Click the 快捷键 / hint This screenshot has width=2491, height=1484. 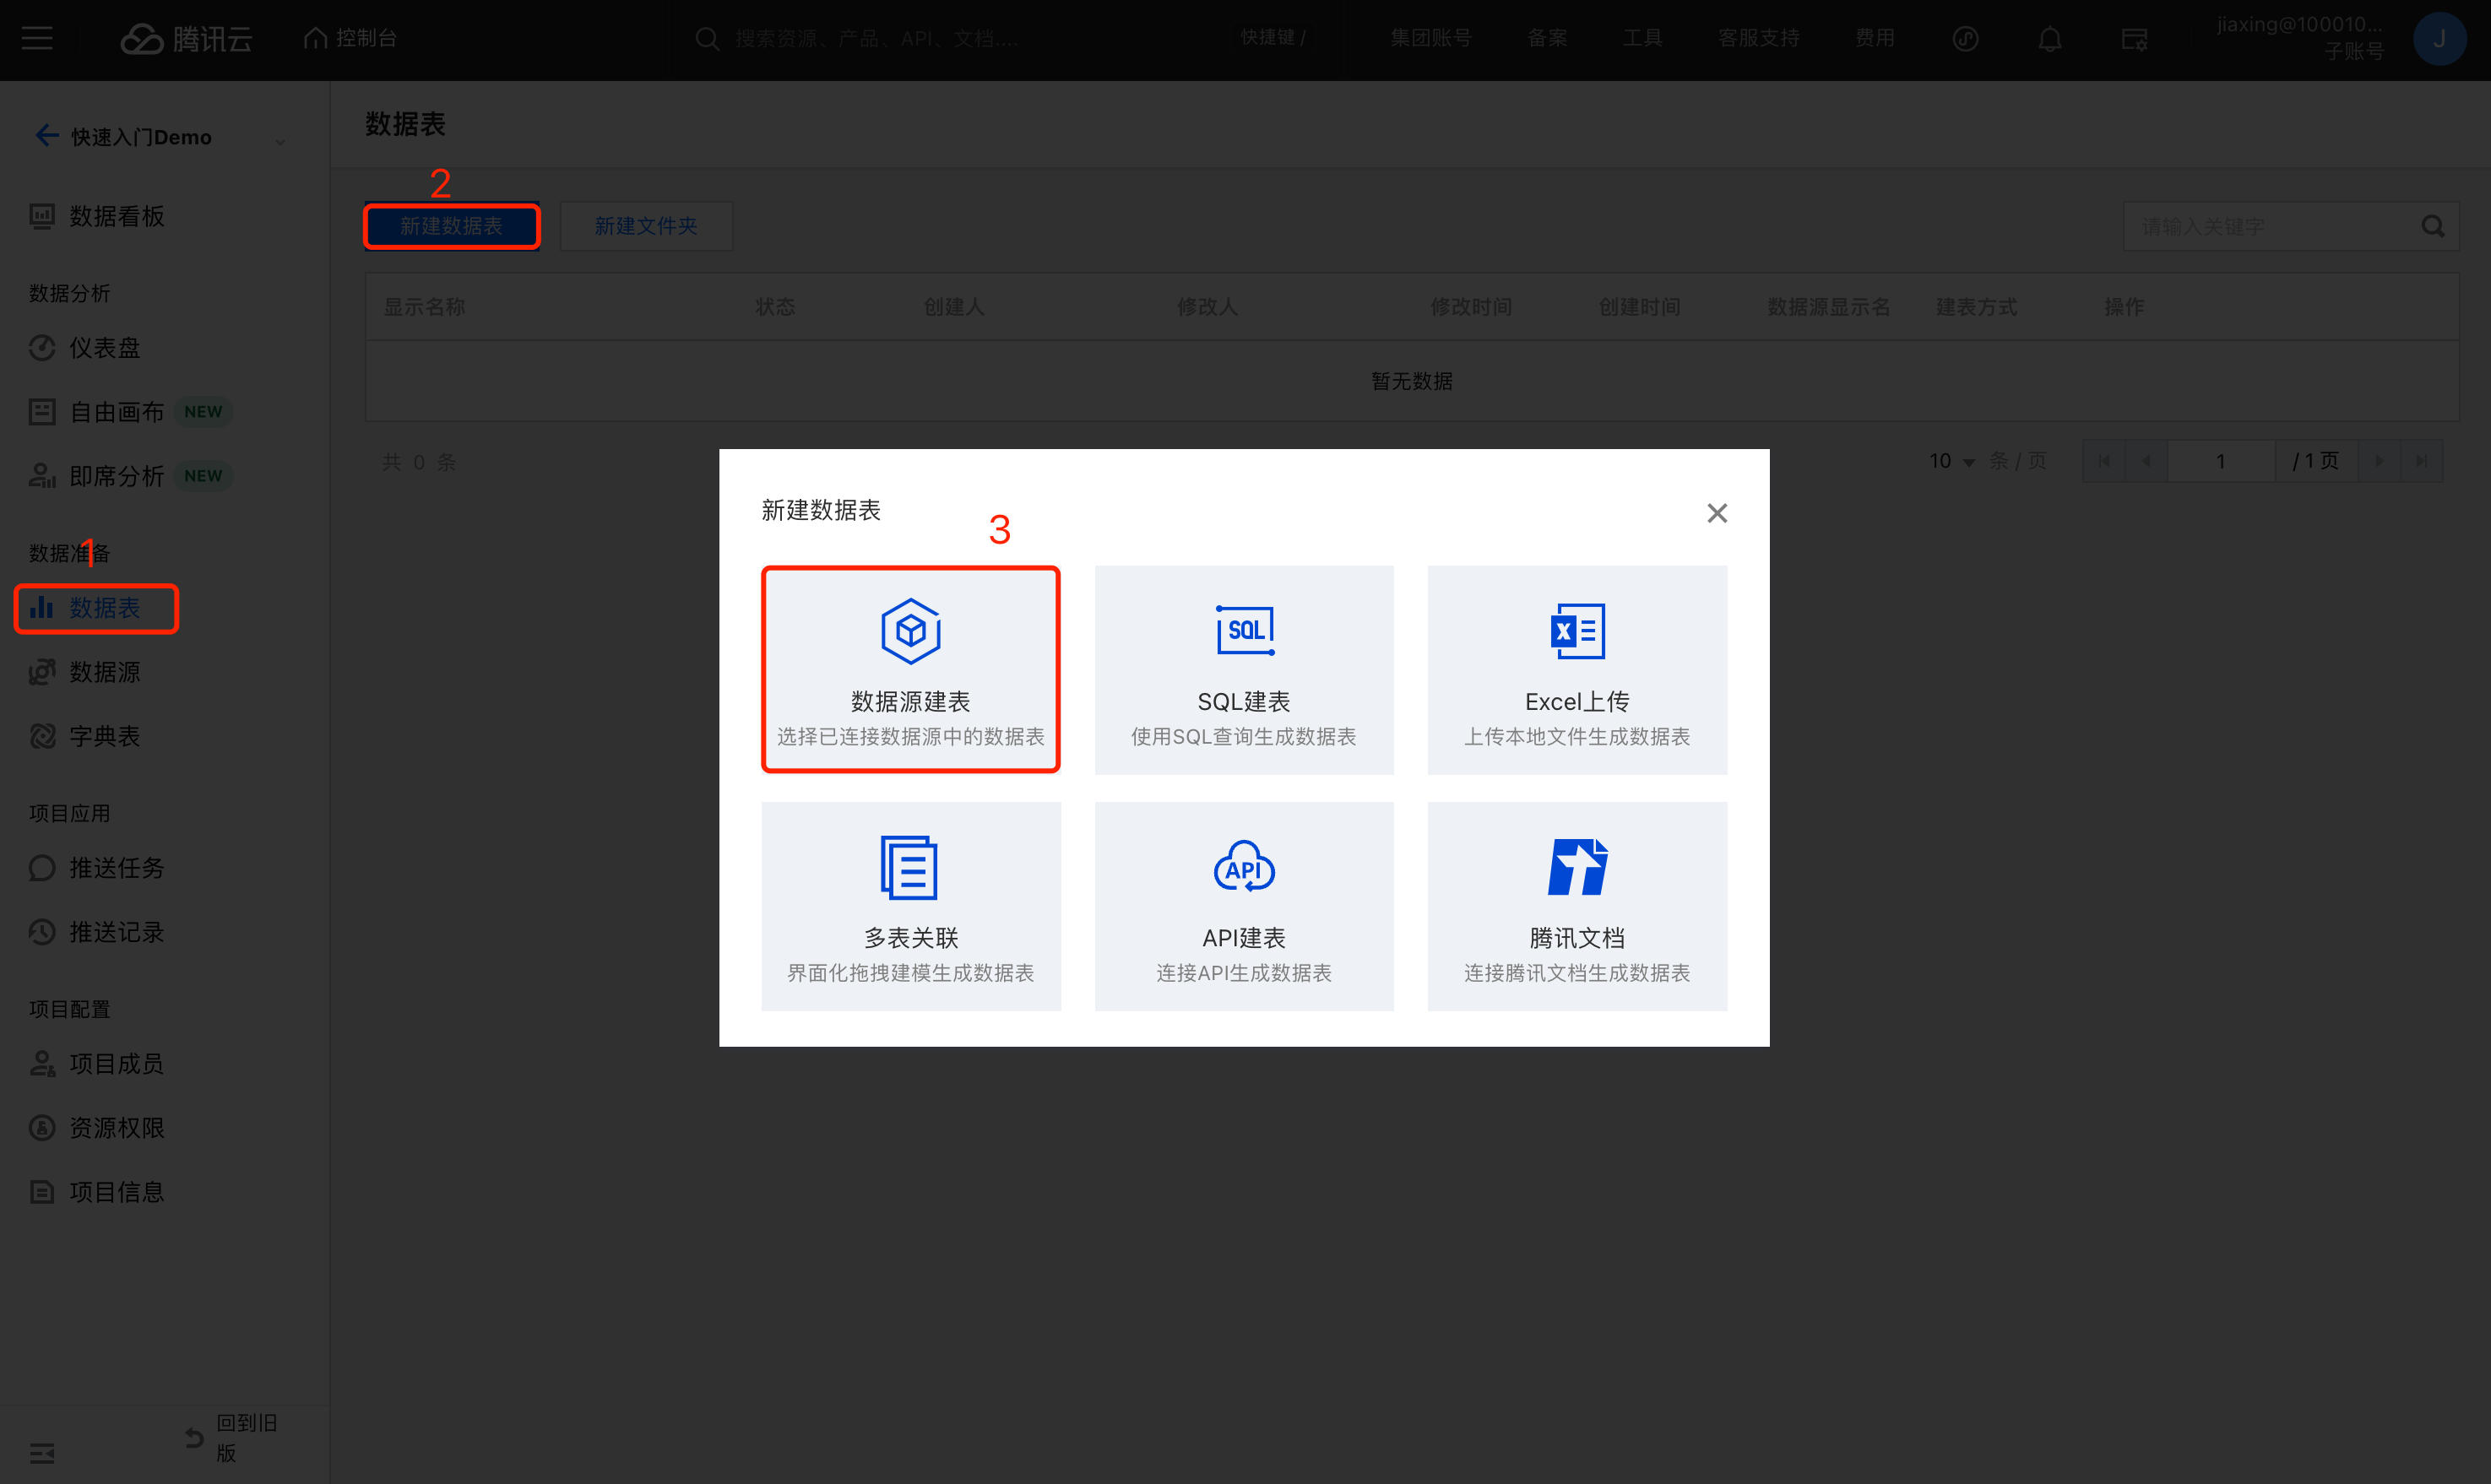1274,38
